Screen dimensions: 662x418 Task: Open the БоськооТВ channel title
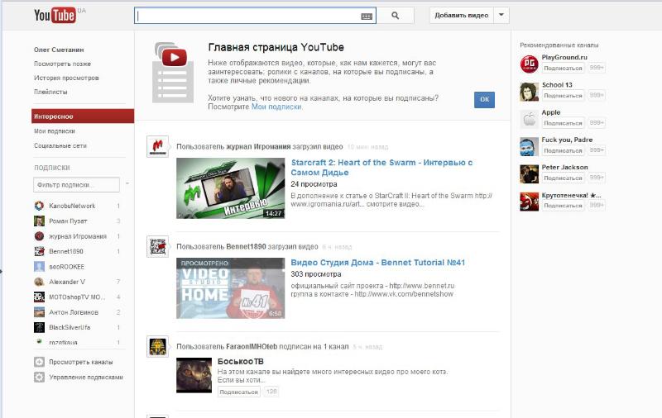pos(241,362)
